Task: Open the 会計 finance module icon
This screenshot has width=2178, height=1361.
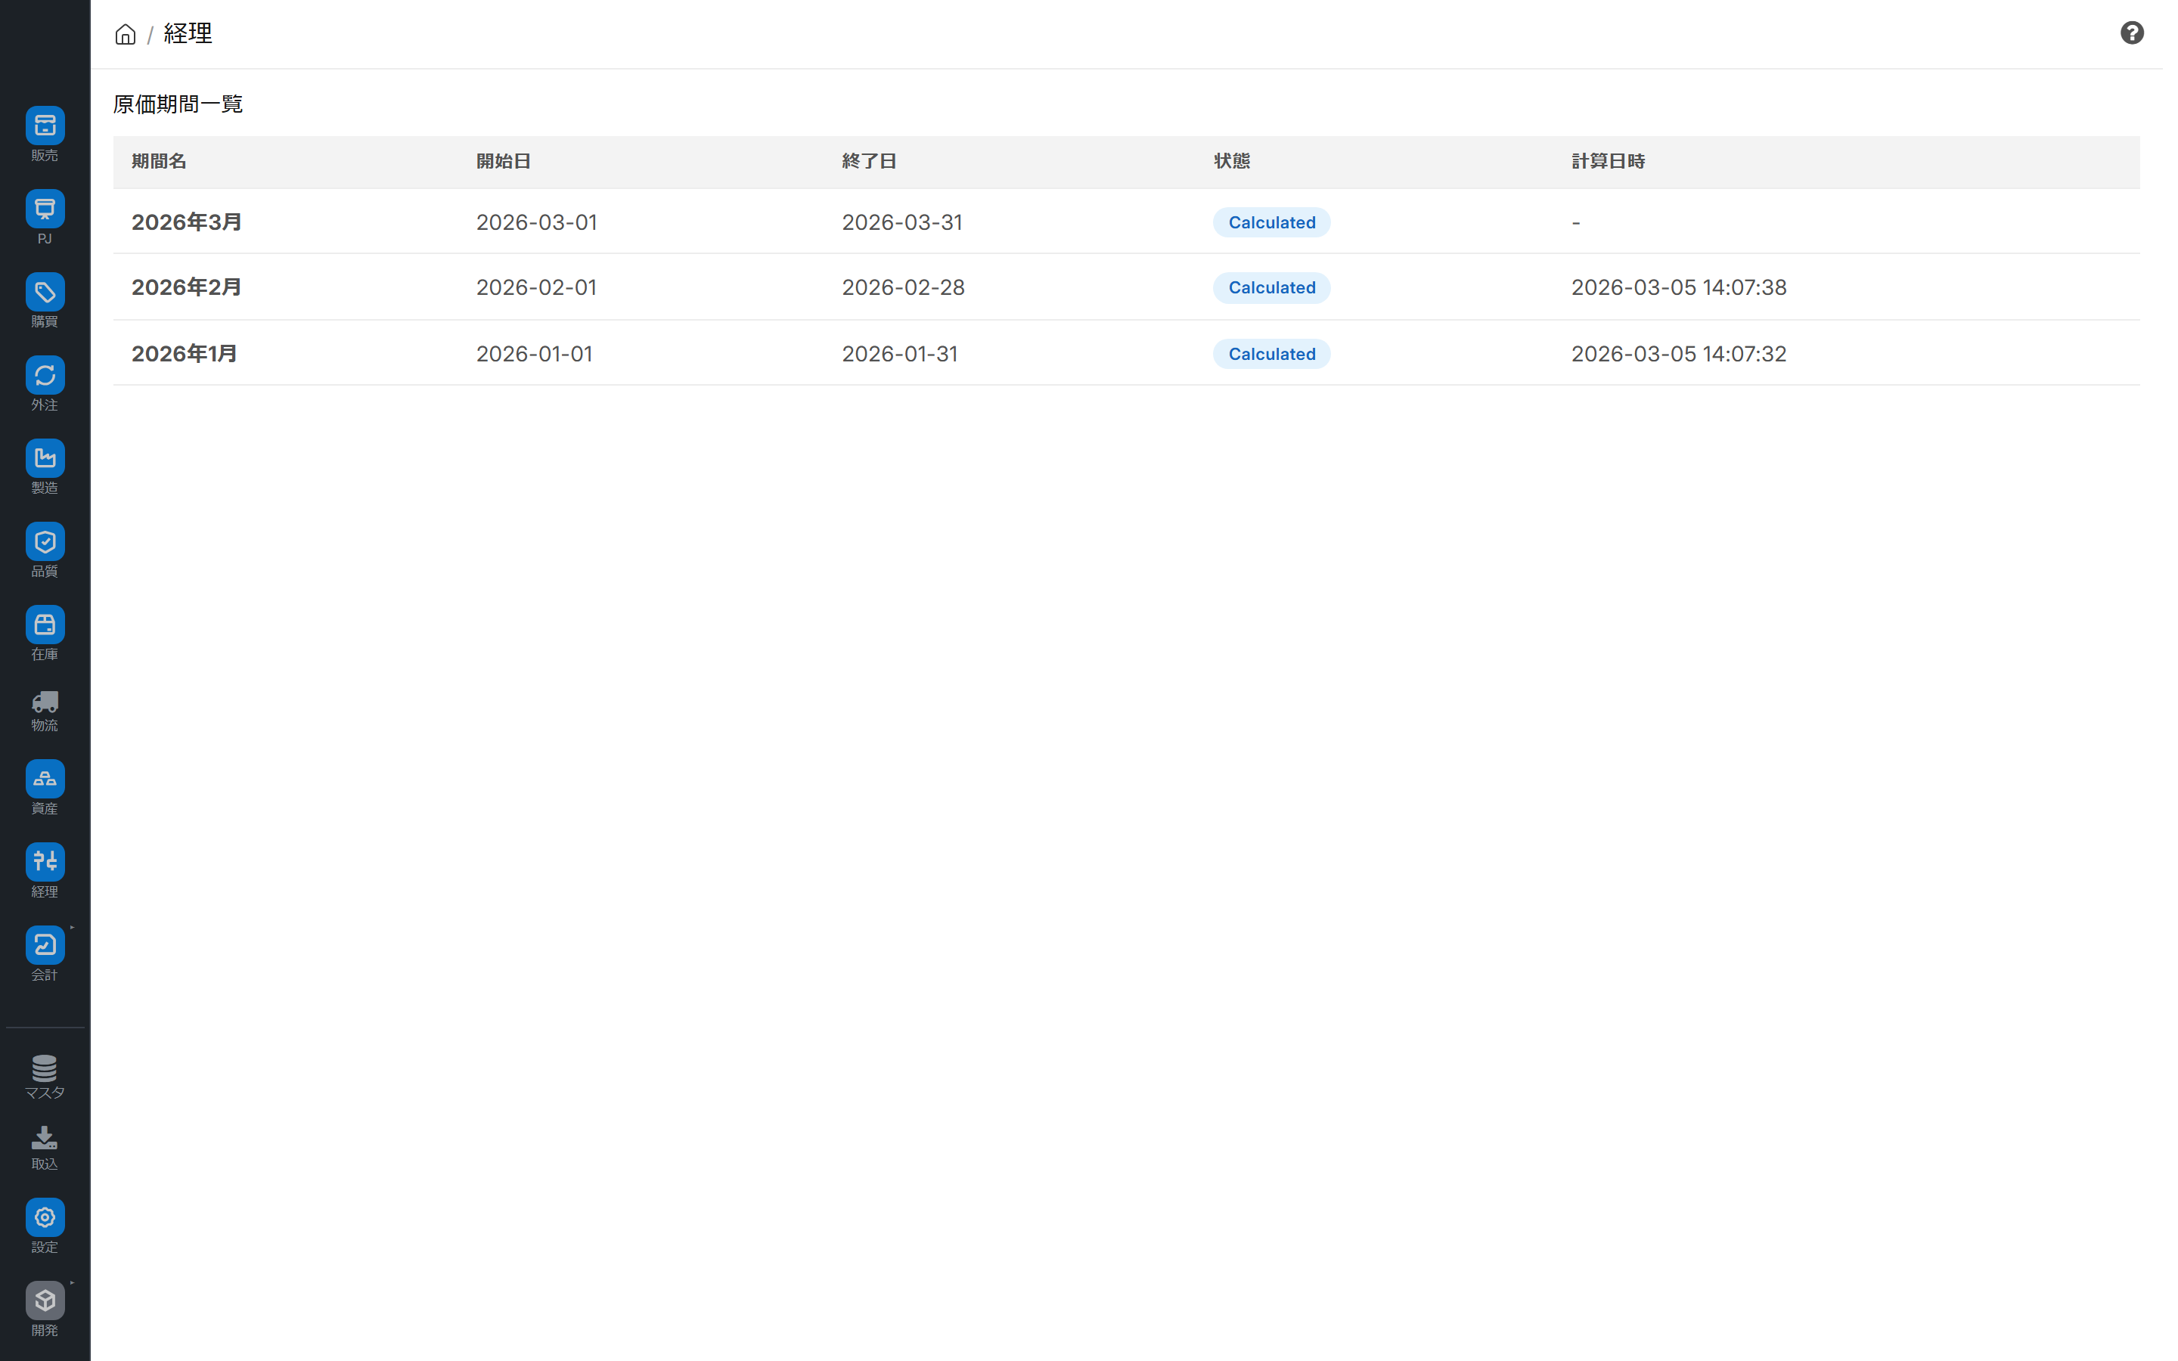Action: (x=45, y=945)
